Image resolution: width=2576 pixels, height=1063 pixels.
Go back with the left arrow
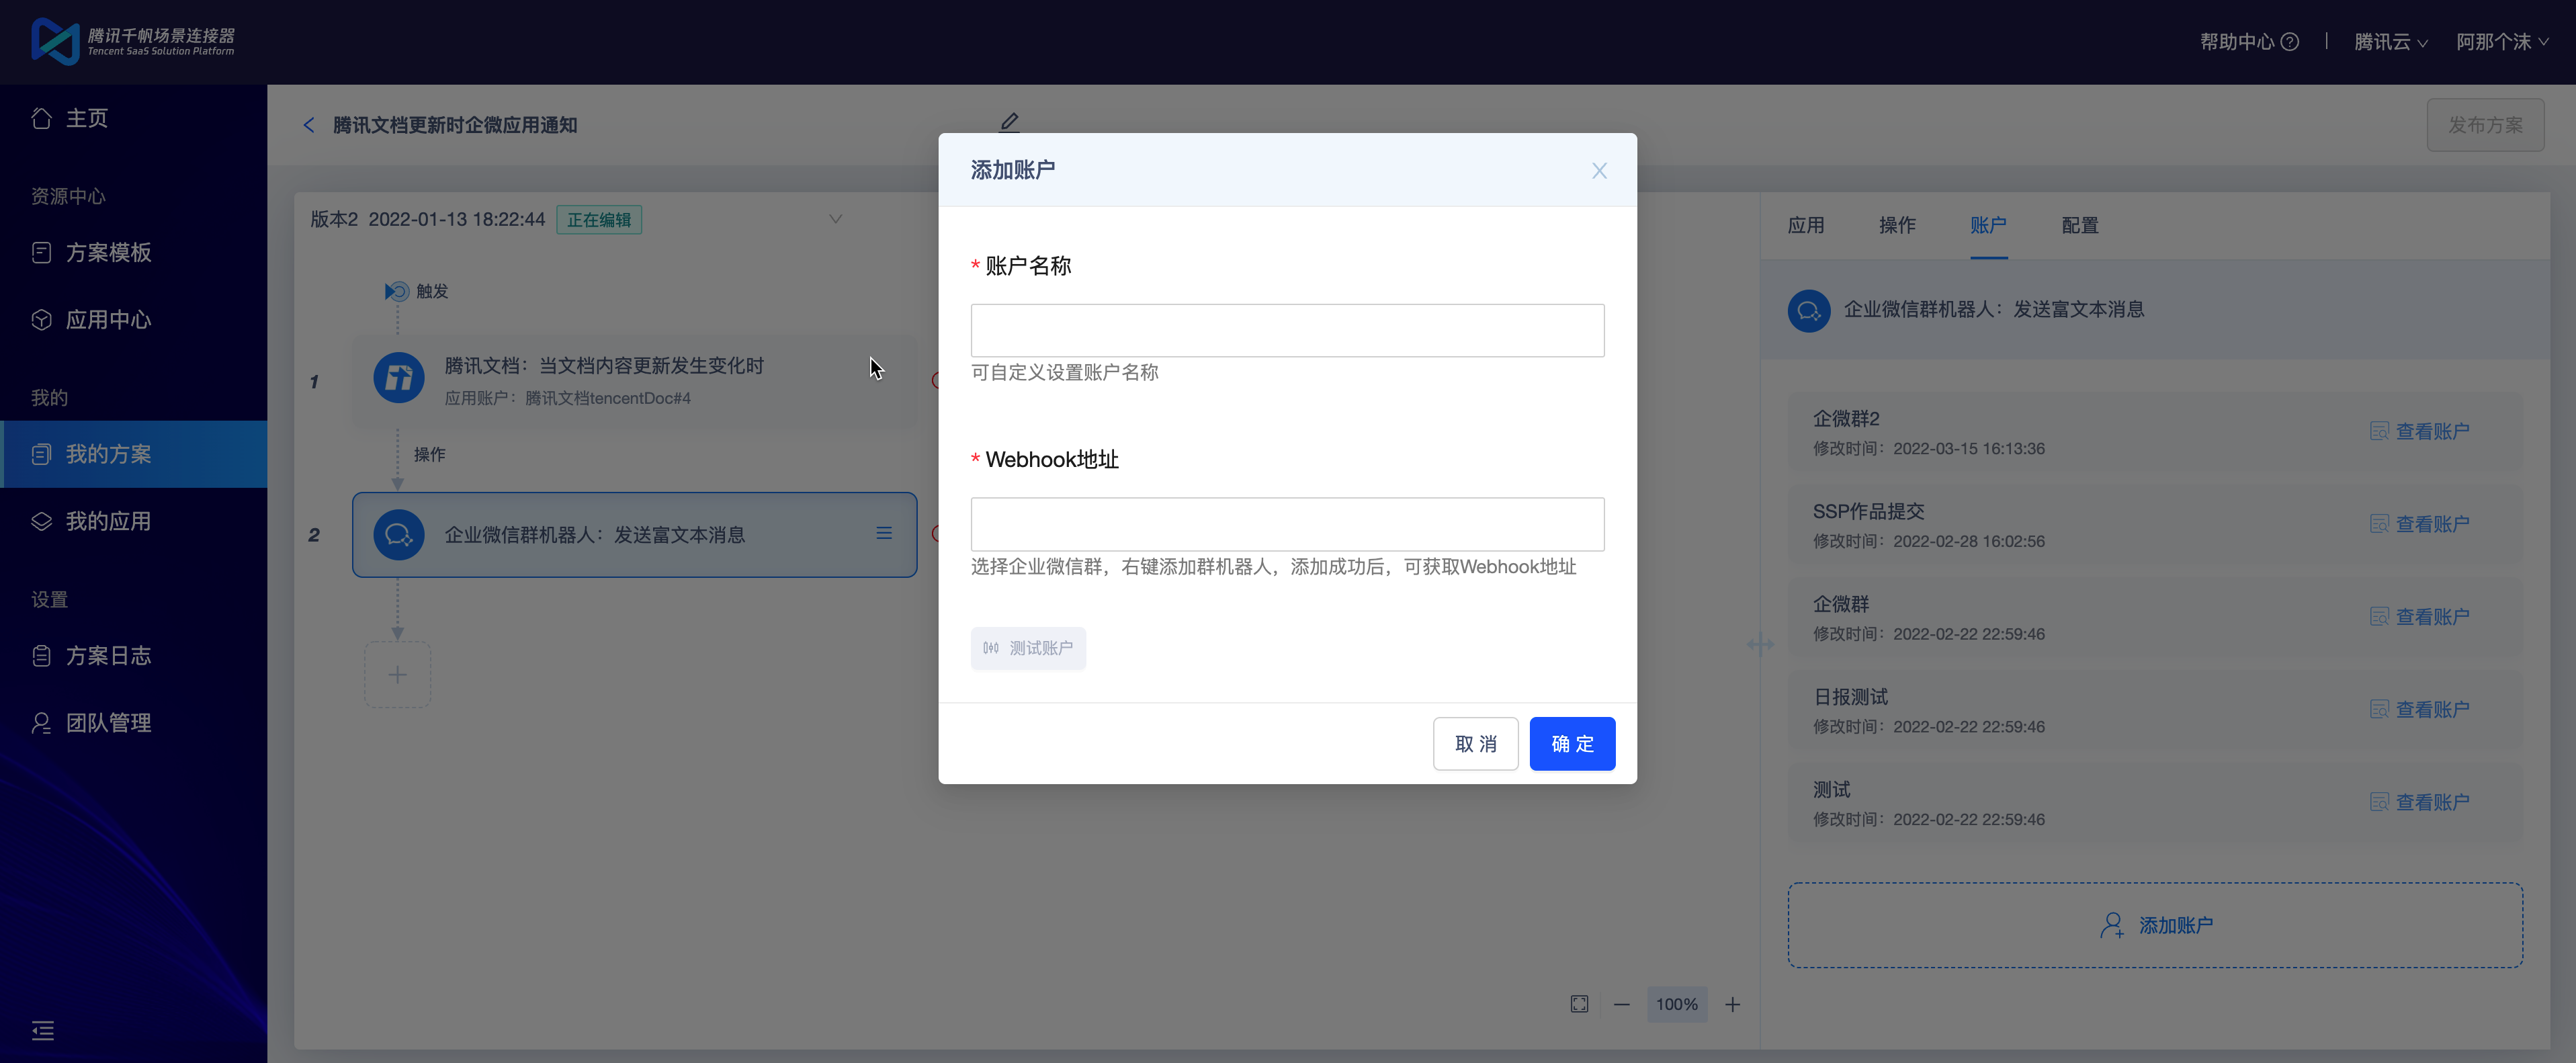(x=309, y=125)
